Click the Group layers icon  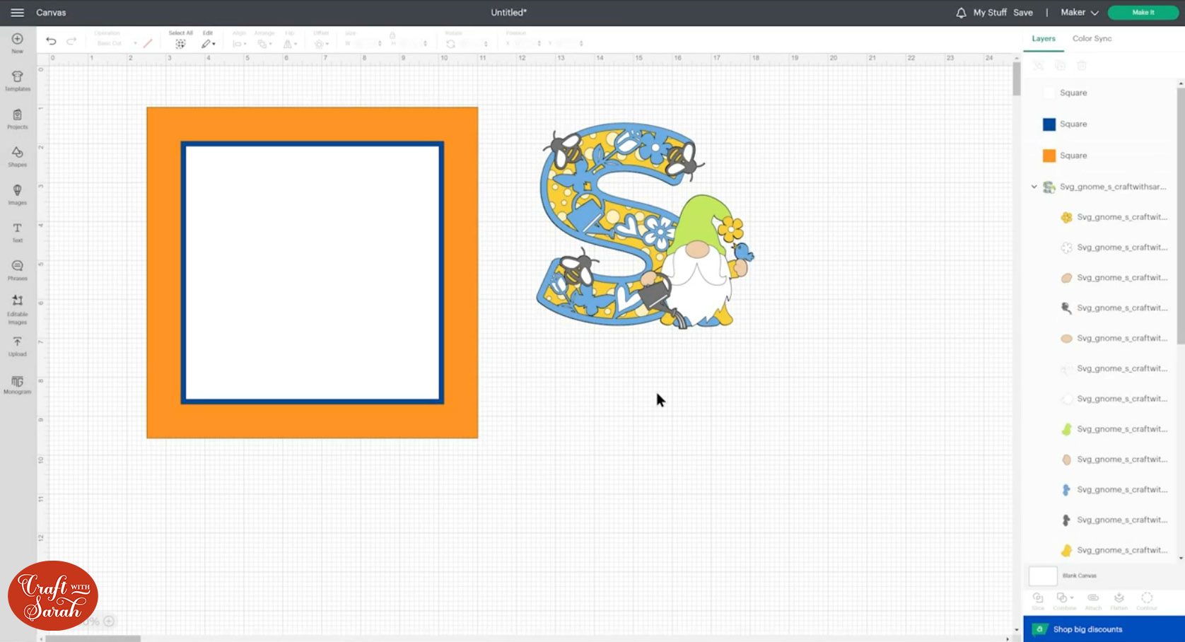point(1038,66)
